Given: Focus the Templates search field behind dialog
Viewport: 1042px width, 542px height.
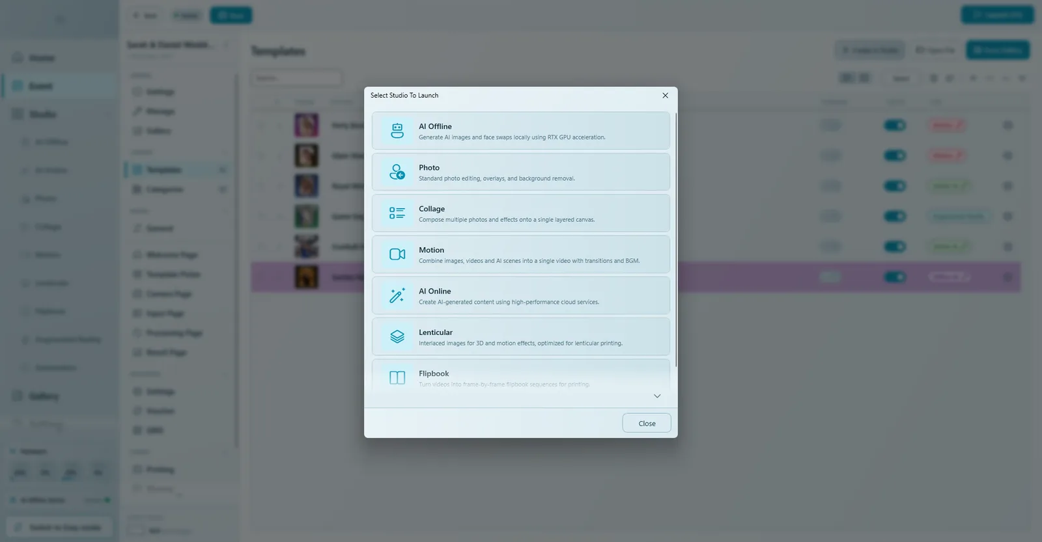Looking at the screenshot, I should point(296,78).
